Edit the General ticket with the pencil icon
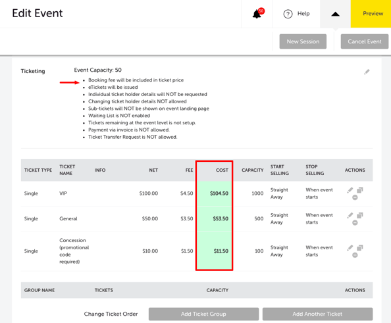 [x=350, y=215]
